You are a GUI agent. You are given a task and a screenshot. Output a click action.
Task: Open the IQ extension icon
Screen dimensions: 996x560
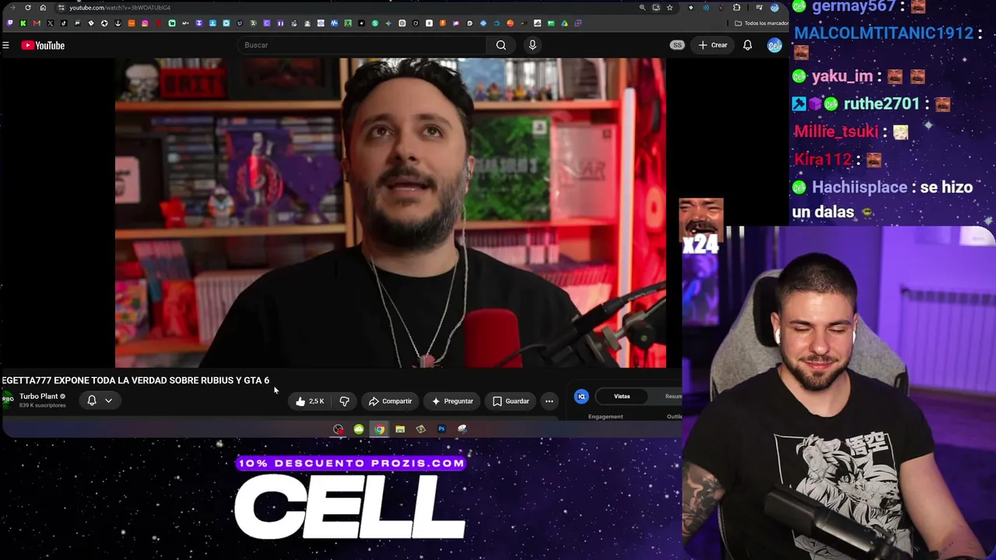[581, 397]
